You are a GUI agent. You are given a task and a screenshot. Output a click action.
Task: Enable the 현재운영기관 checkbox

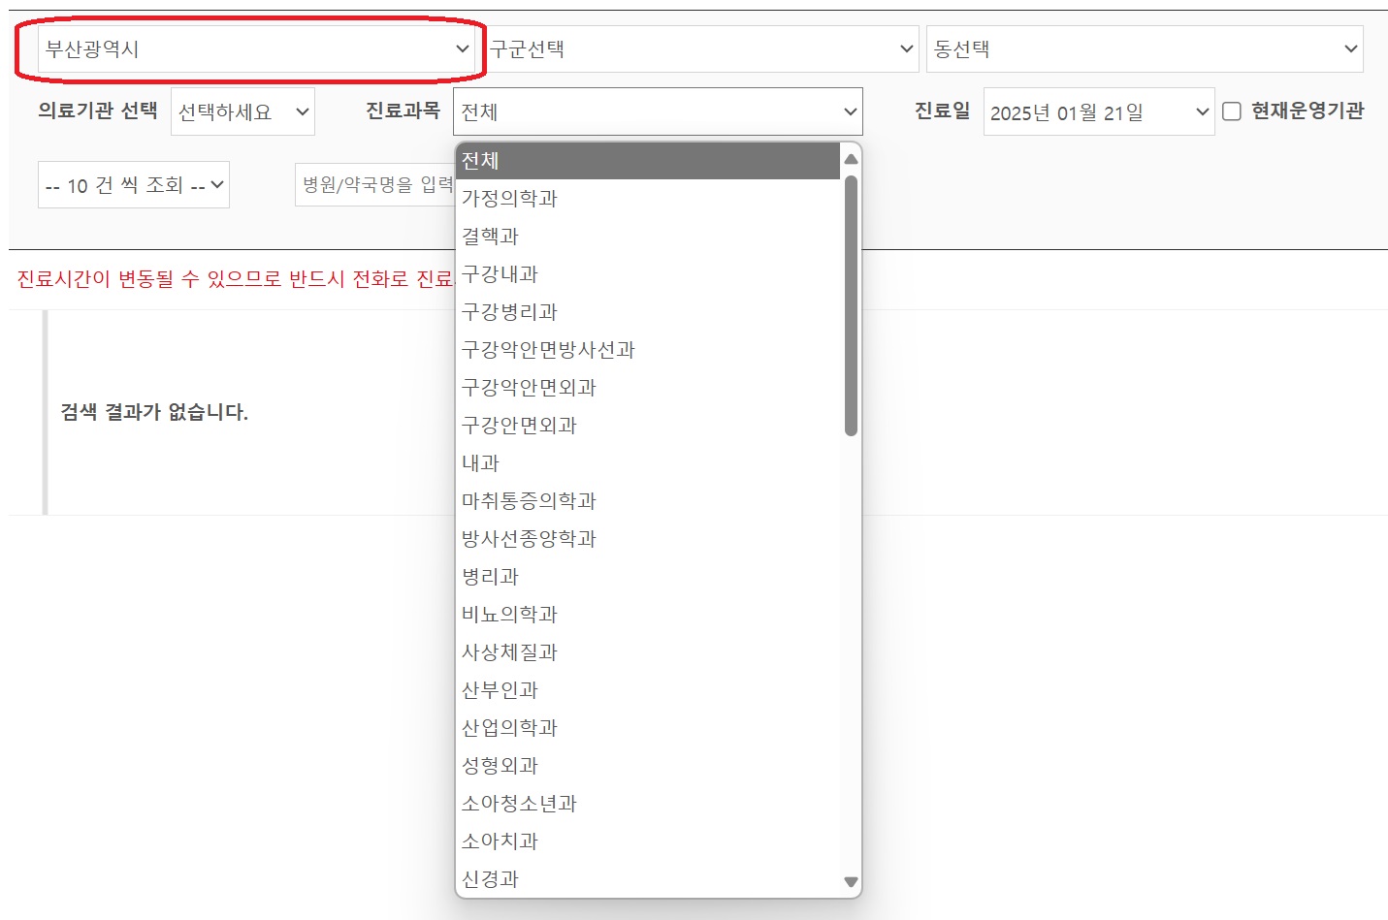click(x=1232, y=111)
